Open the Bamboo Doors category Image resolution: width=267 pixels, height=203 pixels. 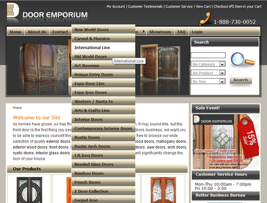coord(103,173)
